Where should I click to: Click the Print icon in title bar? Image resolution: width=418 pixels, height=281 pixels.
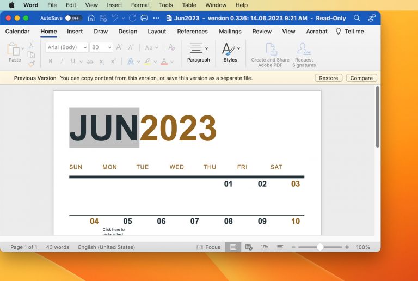144,18
